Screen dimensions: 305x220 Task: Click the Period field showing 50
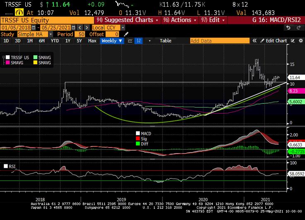coord(80,34)
